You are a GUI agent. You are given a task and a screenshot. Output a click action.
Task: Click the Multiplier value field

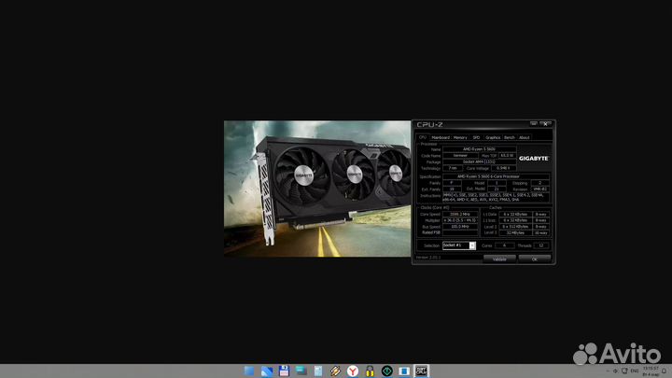[x=460, y=220]
